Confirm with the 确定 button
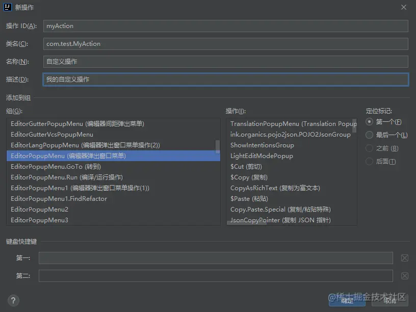The width and height of the screenshot is (416, 312). (x=347, y=301)
